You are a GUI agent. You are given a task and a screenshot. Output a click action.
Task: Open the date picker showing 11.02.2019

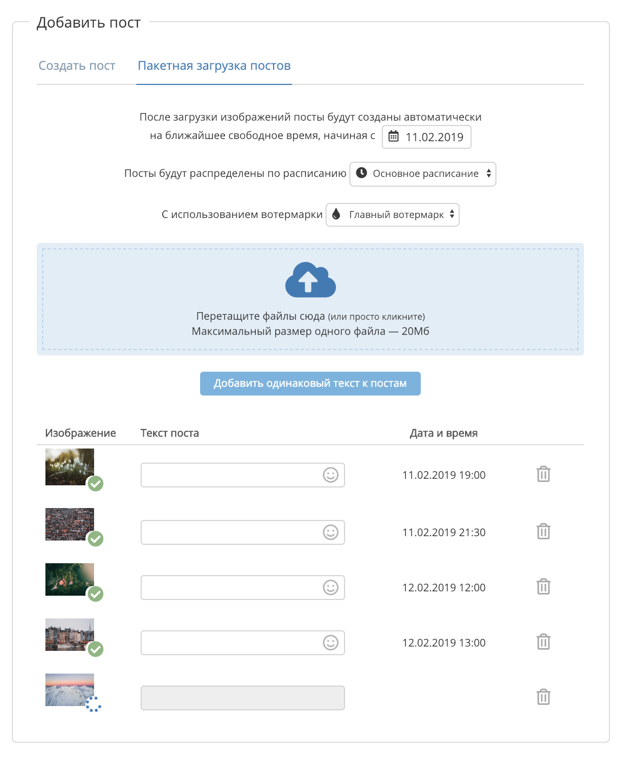[427, 137]
